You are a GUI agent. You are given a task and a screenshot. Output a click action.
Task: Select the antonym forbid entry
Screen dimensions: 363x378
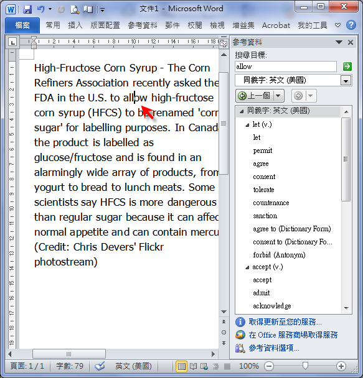[279, 255]
